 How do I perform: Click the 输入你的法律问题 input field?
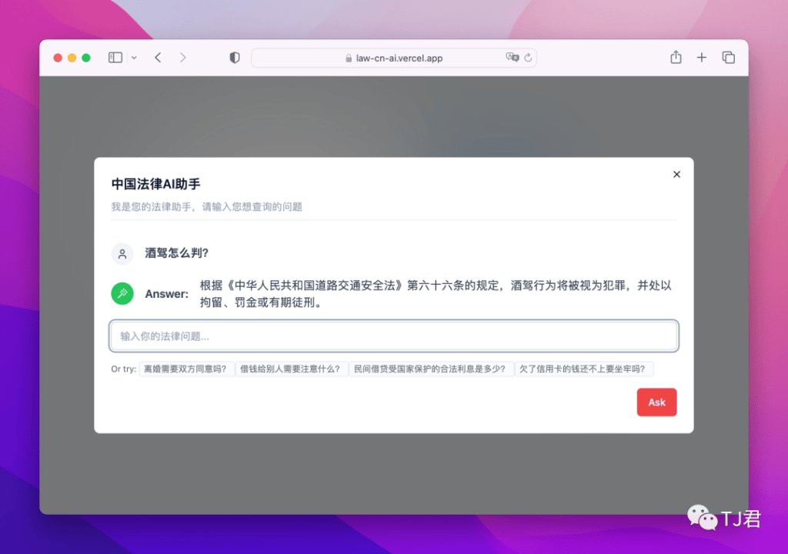pyautogui.click(x=393, y=336)
